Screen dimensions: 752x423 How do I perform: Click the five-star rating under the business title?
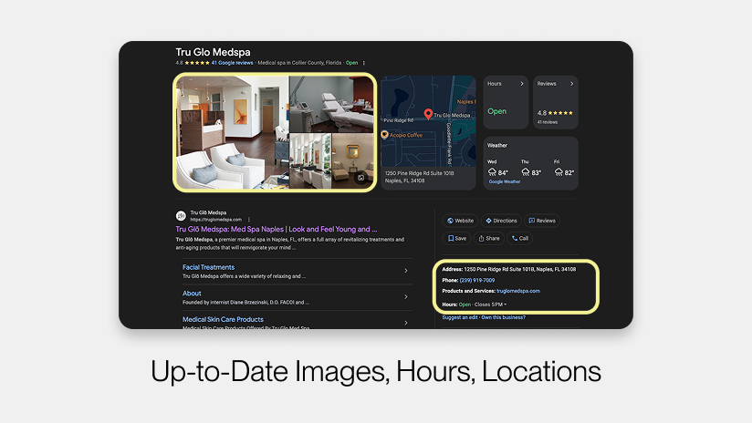(x=197, y=63)
